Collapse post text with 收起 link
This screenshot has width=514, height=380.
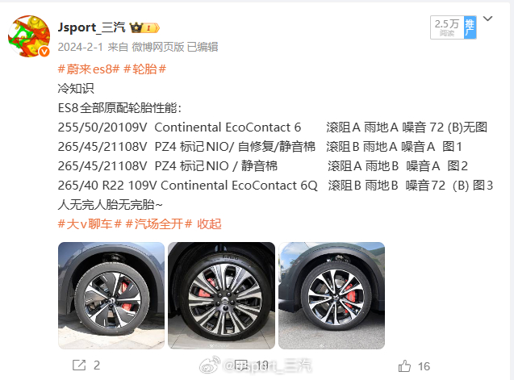[x=209, y=224]
